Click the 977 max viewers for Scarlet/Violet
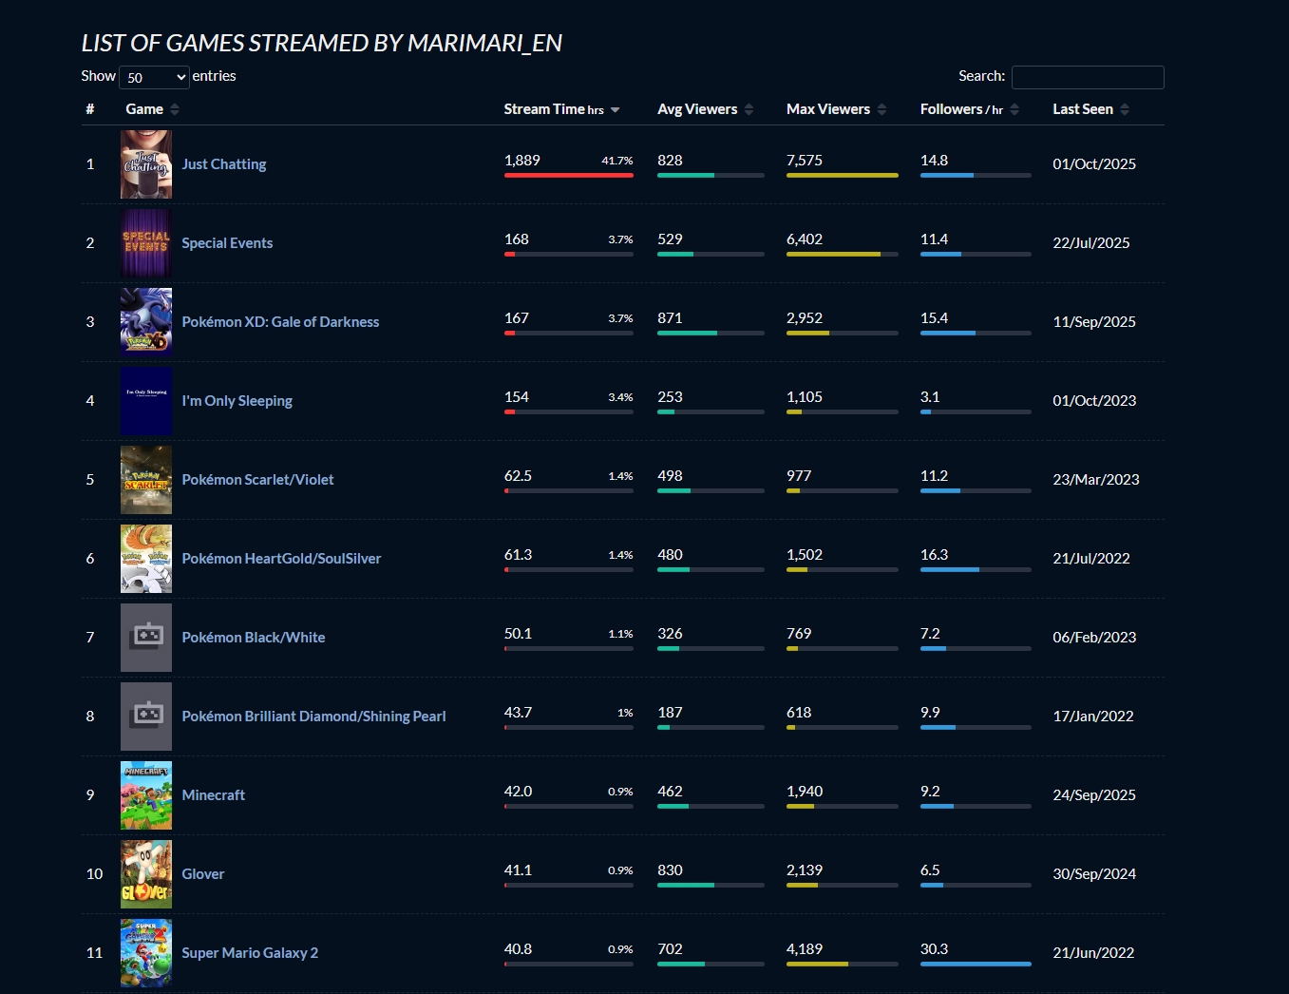The height and width of the screenshot is (994, 1289). (x=799, y=476)
